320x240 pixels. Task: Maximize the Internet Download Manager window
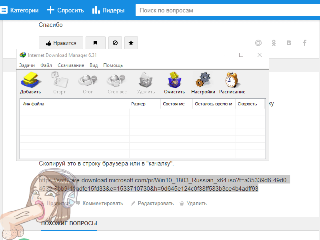click(x=241, y=55)
